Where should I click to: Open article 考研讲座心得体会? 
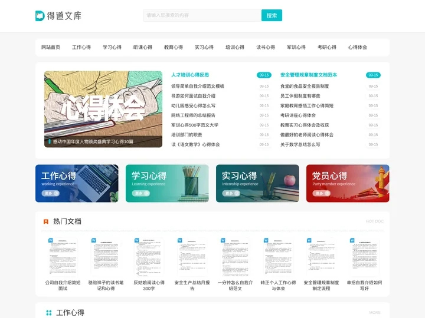pyautogui.click(x=298, y=115)
